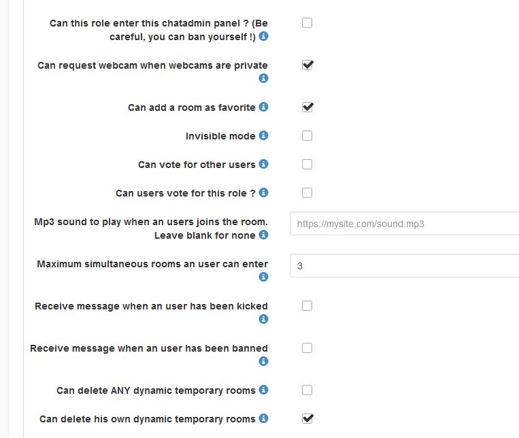Screen dimensions: 519x438
Task: Uncheck the request webcam when private checkbox
Action: 307,65
